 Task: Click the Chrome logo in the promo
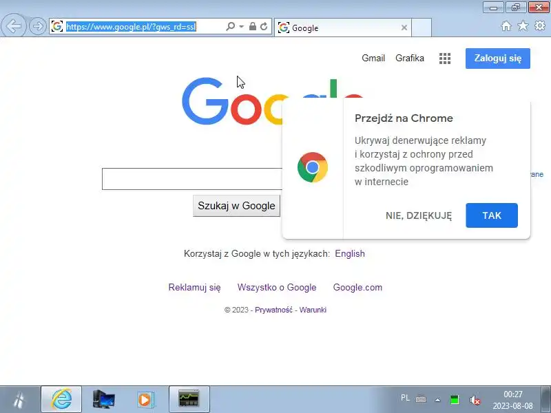click(313, 167)
